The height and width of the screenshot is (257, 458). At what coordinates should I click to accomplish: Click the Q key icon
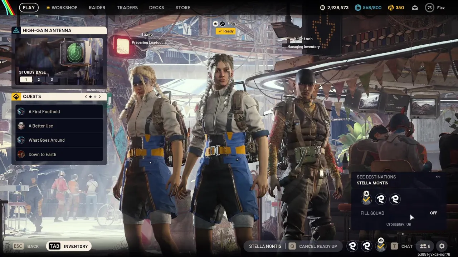[x=292, y=246]
